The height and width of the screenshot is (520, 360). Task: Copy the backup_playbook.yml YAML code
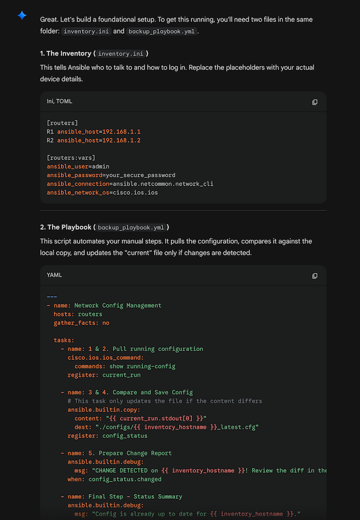coord(314,275)
